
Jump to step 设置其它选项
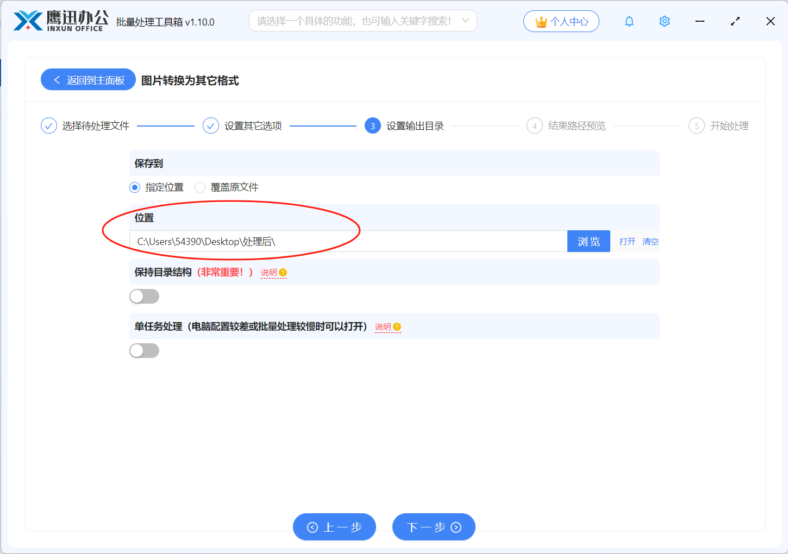[x=211, y=126]
